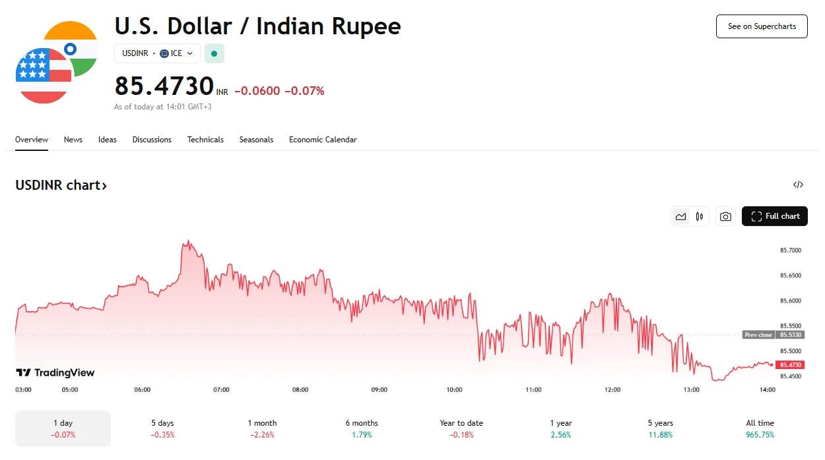Click the red 85.4730 price label on the axis
This screenshot has height=460, width=825.
(x=790, y=365)
